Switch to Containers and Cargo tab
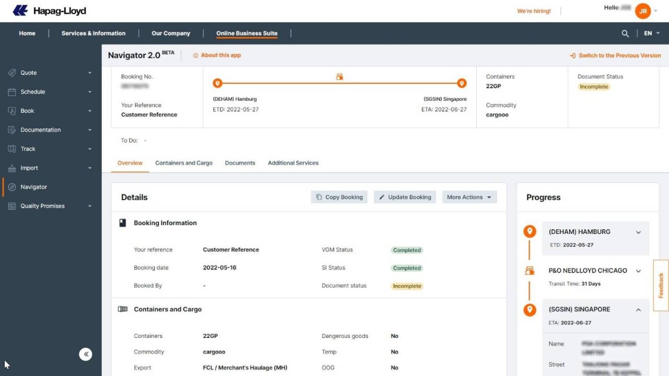Screen dimensions: 669x376 (x=183, y=163)
